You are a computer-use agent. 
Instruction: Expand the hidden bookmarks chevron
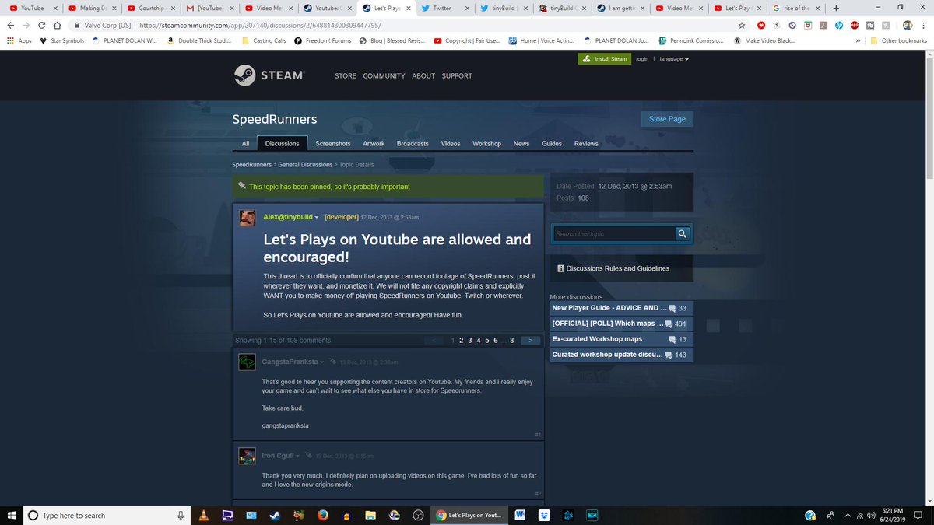(x=857, y=40)
